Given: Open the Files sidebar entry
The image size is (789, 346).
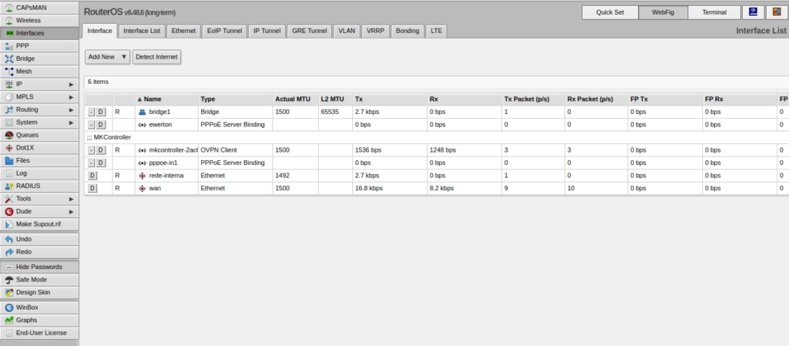Looking at the screenshot, I should [39, 160].
